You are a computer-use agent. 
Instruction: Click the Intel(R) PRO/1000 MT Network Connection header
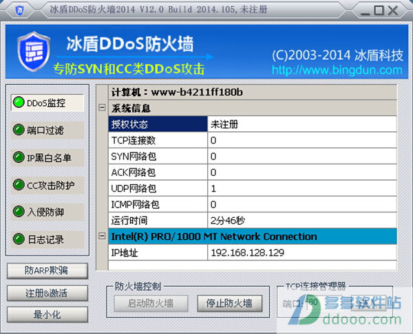[x=253, y=236]
